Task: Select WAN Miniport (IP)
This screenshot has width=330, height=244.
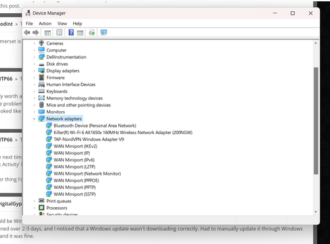Action: click(72, 153)
